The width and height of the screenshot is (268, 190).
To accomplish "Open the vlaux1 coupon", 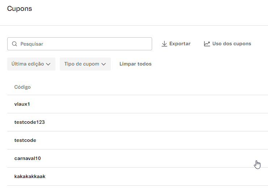I will pyautogui.click(x=22, y=104).
